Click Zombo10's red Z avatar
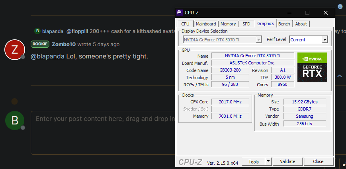This screenshot has width=346, height=169. 15,50
